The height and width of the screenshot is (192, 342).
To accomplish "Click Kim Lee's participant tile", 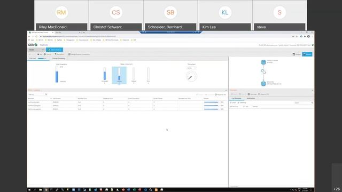I will point(225,15).
